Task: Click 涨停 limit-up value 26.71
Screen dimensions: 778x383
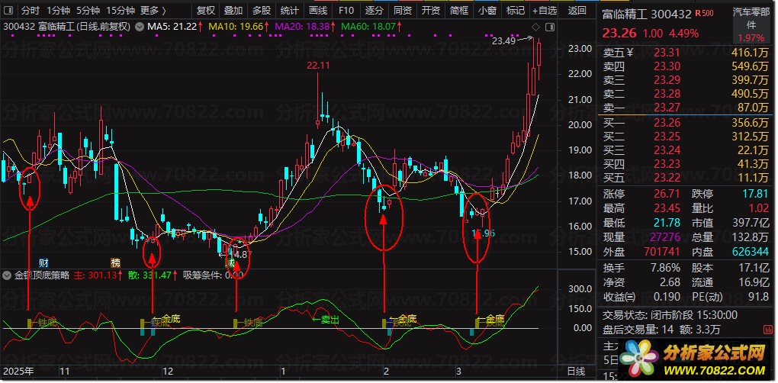Action: tap(666, 194)
